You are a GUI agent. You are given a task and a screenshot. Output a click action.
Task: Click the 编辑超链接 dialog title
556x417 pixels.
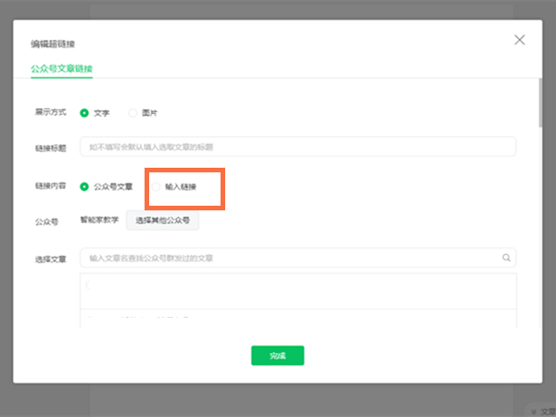[x=53, y=44]
